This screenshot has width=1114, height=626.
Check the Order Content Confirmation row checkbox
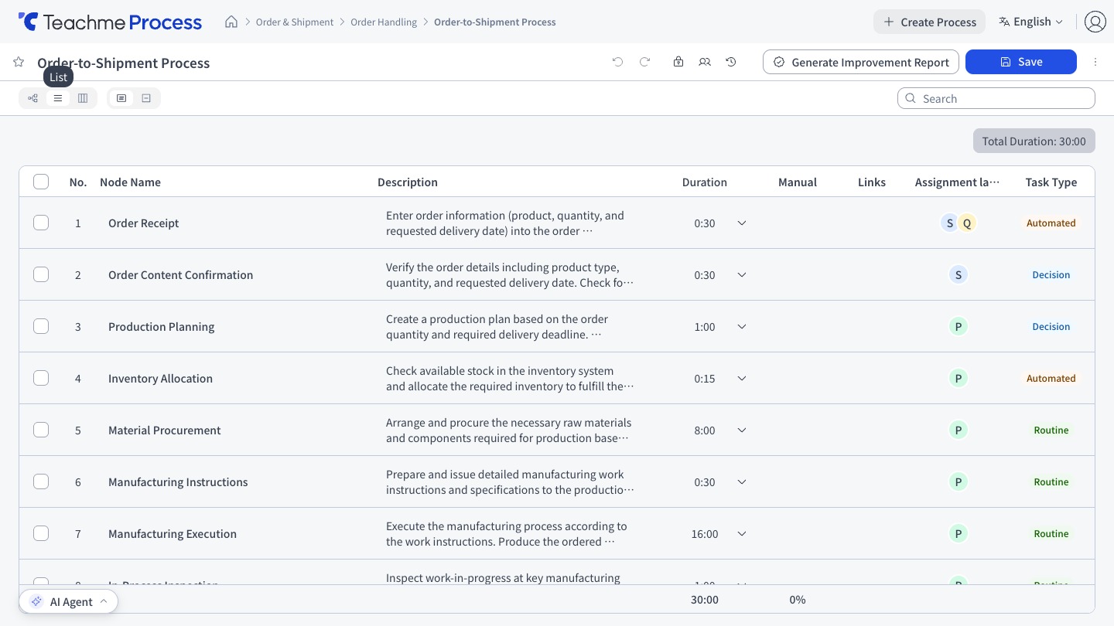coord(41,274)
